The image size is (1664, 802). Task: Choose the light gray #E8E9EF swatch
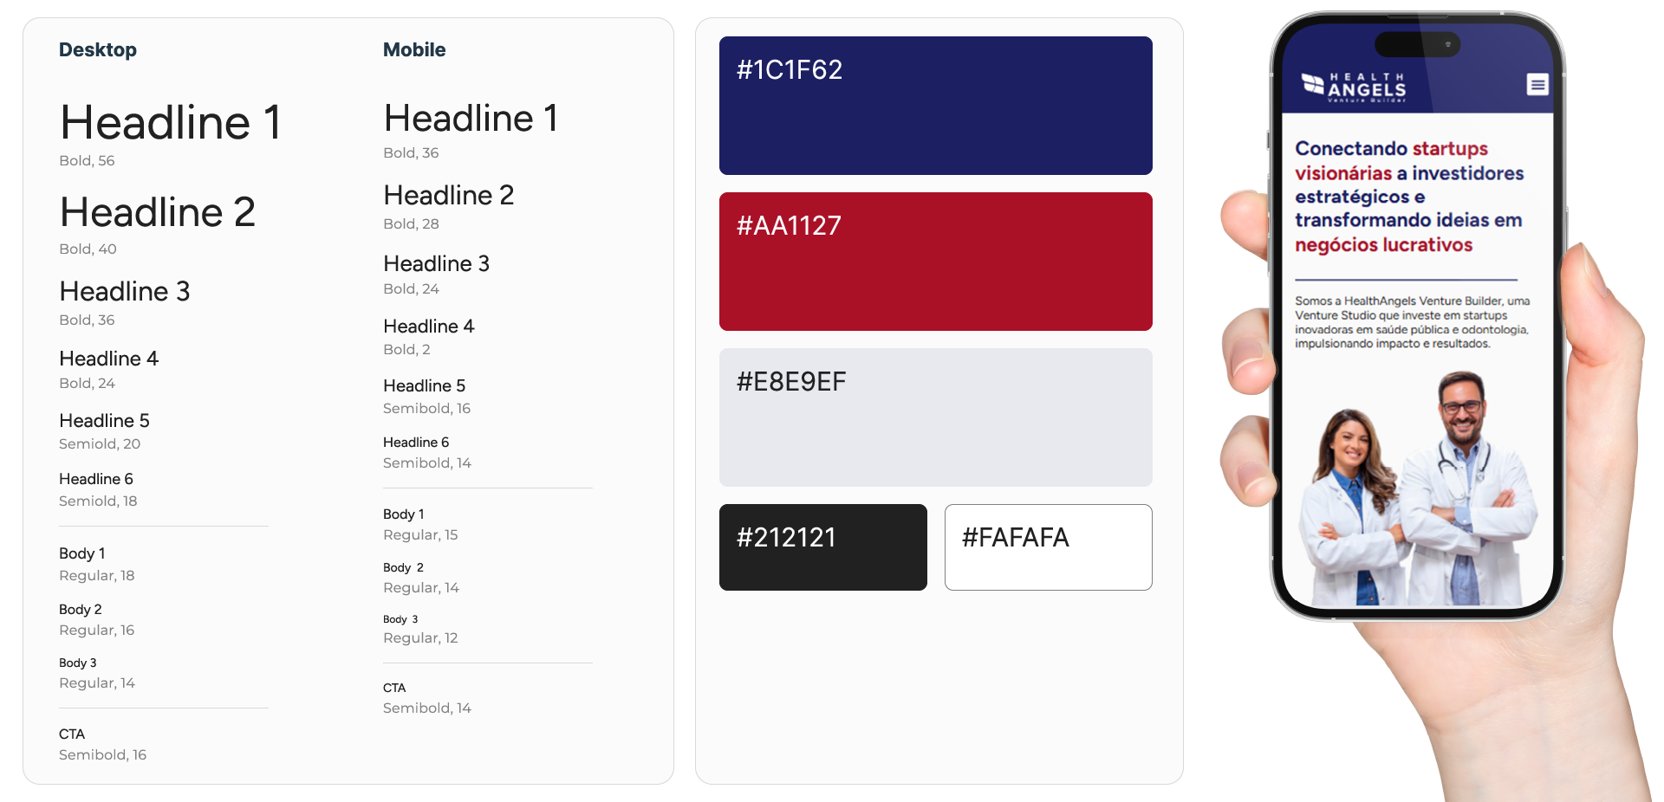click(935, 417)
